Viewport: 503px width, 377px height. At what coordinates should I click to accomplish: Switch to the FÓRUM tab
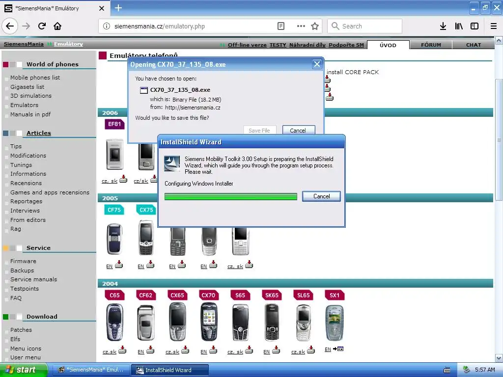431,45
